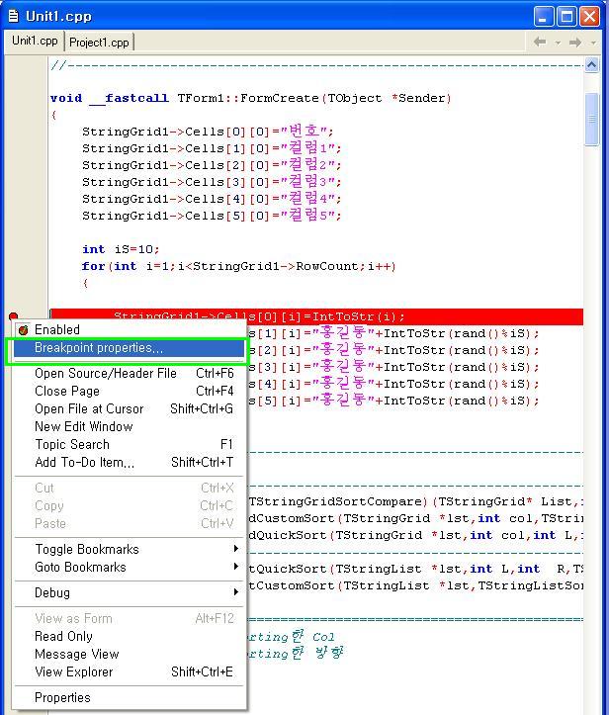
Task: Launch Topic Search help
Action: [72, 444]
